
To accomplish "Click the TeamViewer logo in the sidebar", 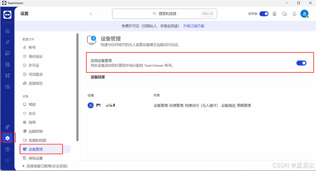I will [7, 15].
